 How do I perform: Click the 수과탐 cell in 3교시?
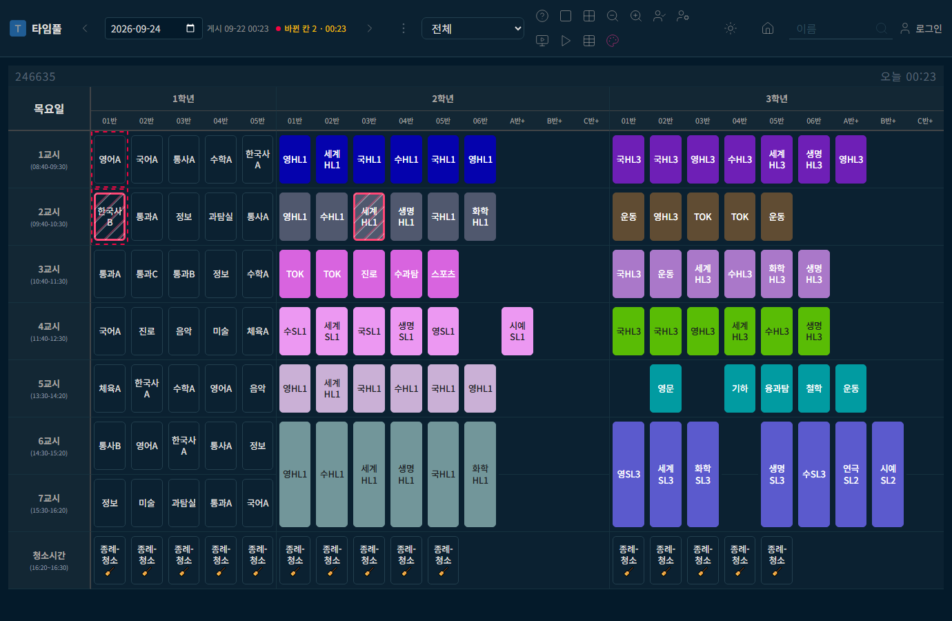[406, 274]
